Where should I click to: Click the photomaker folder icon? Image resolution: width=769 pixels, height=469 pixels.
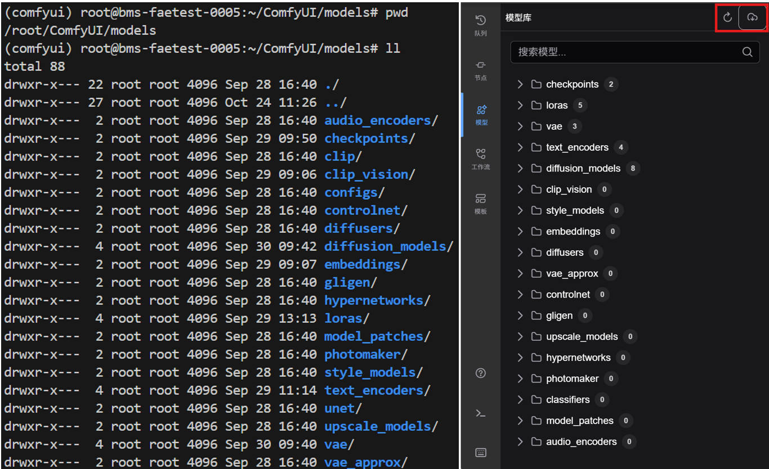click(x=536, y=378)
